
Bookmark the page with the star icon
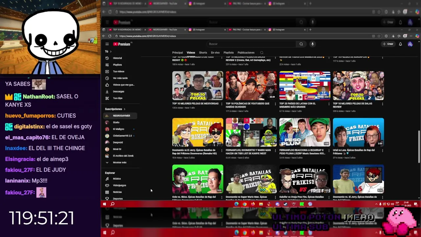(x=379, y=36)
